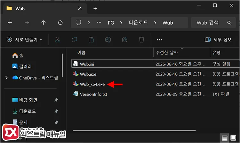This screenshot has width=240, height=143.
Task: Navigate to 다운로드 breadcrumb
Action: (138, 23)
